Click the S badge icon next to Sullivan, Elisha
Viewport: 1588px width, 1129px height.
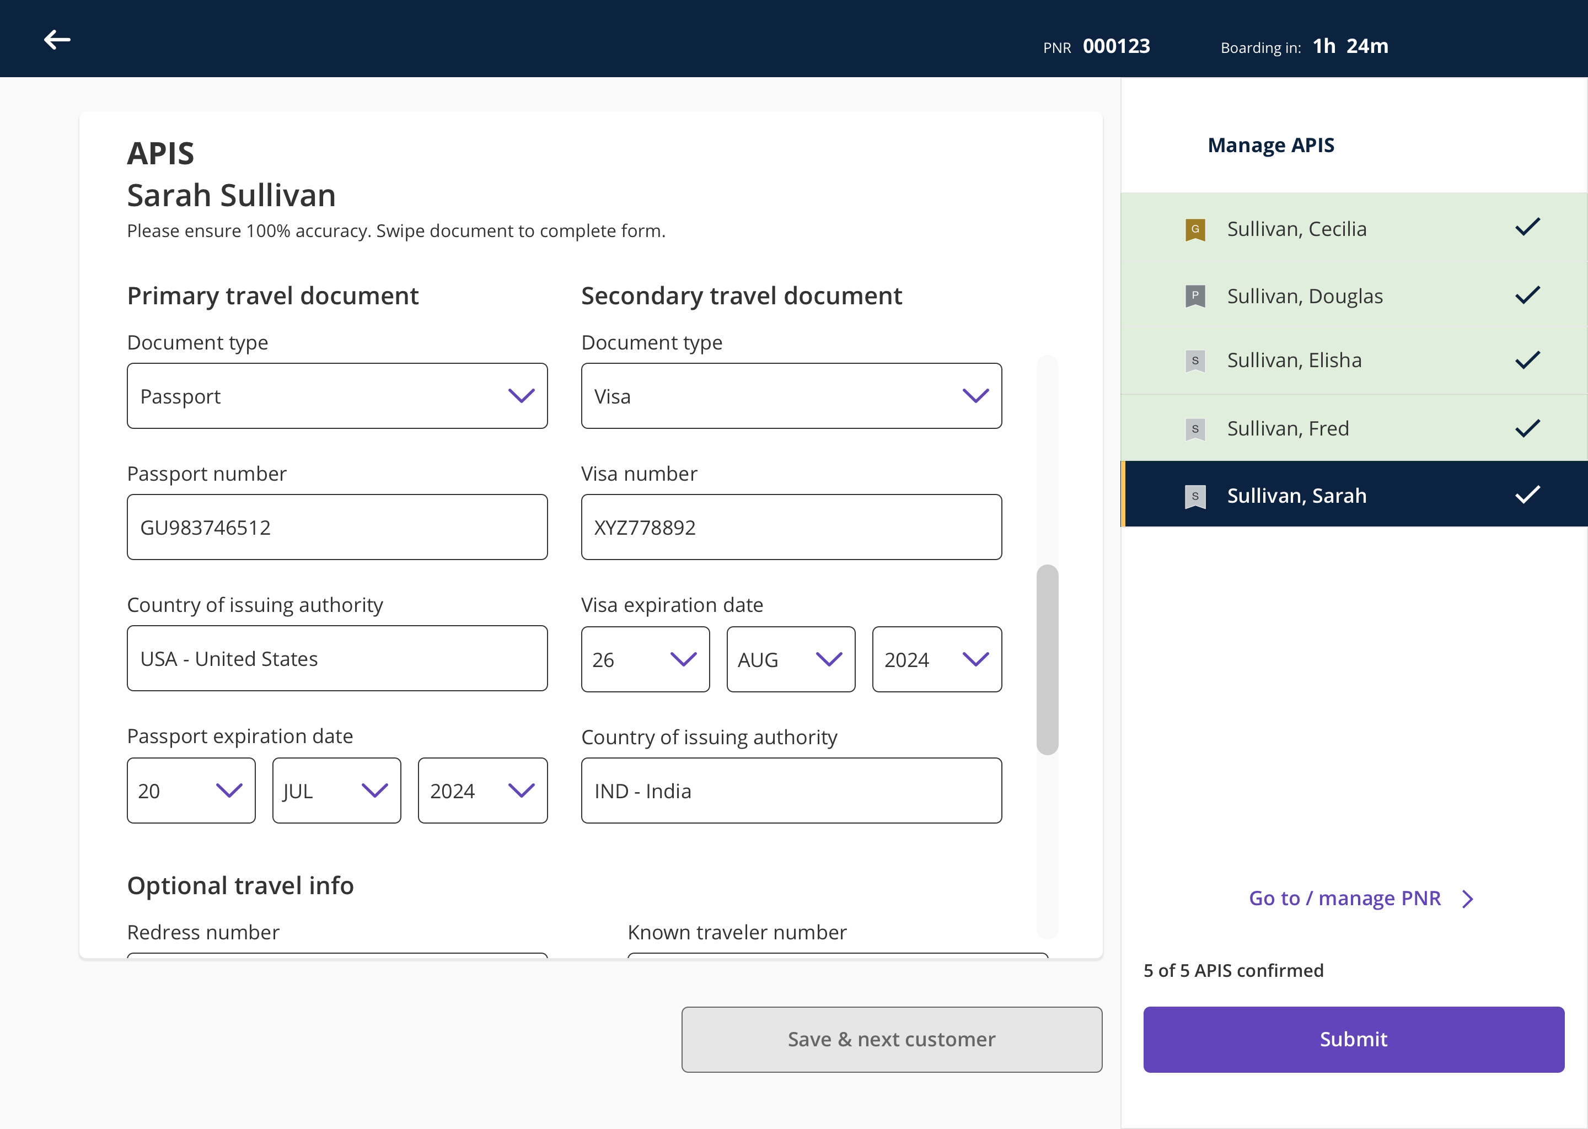point(1195,361)
